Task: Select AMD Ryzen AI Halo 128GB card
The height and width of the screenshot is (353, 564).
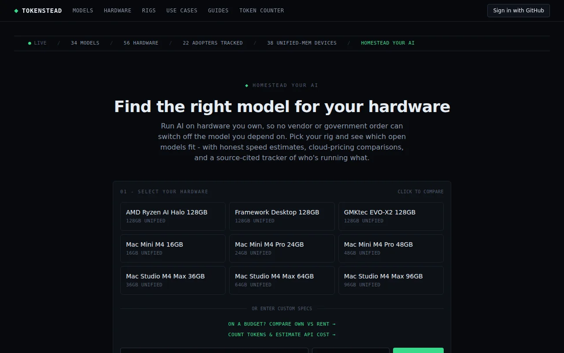Action: [173, 216]
